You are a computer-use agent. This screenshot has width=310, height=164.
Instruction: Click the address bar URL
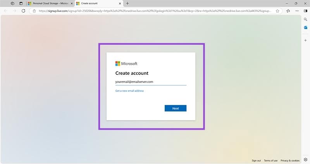pos(155,11)
